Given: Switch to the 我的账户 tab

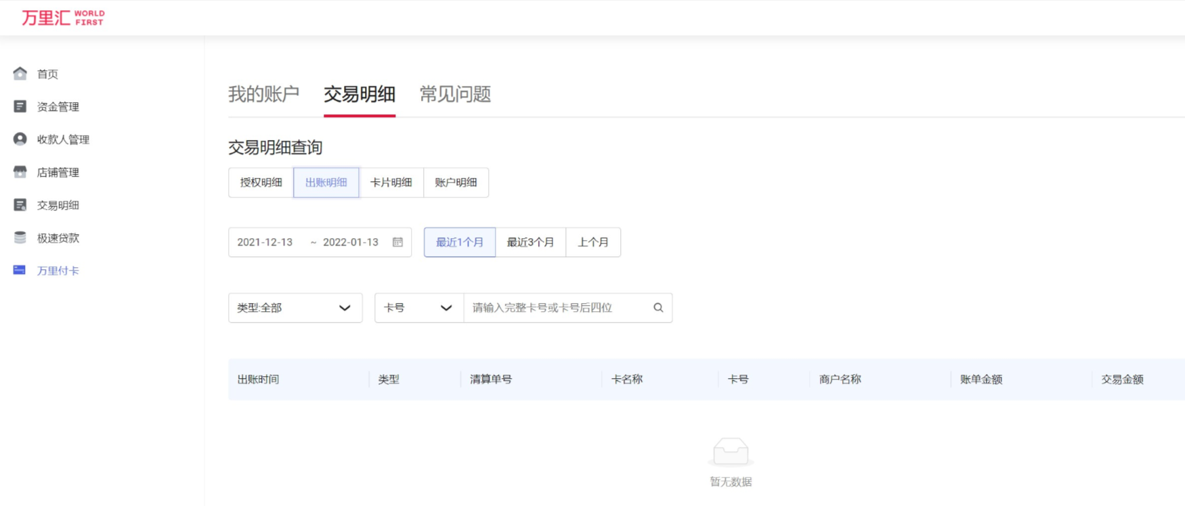Looking at the screenshot, I should [x=264, y=94].
